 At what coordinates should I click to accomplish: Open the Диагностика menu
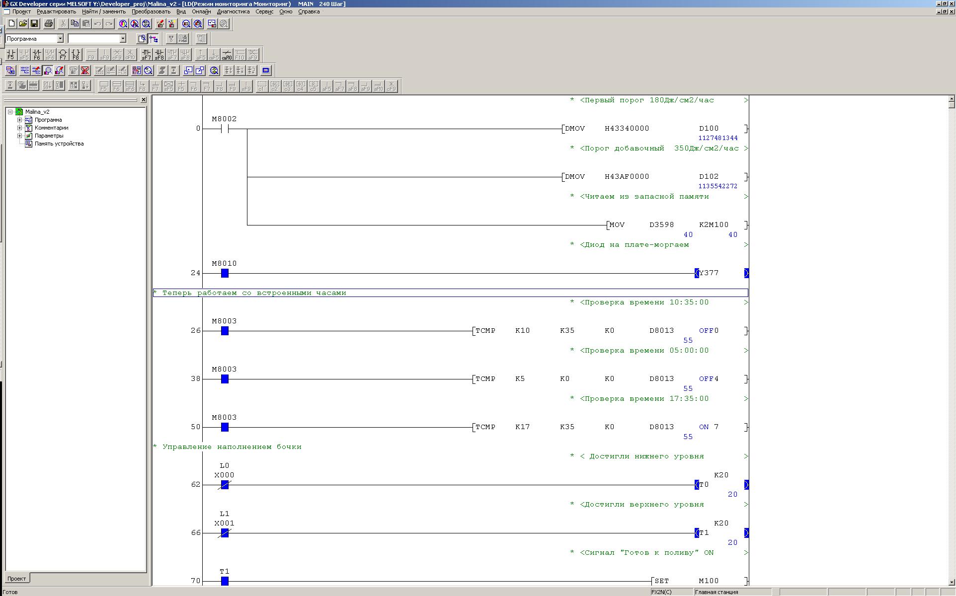(x=233, y=11)
